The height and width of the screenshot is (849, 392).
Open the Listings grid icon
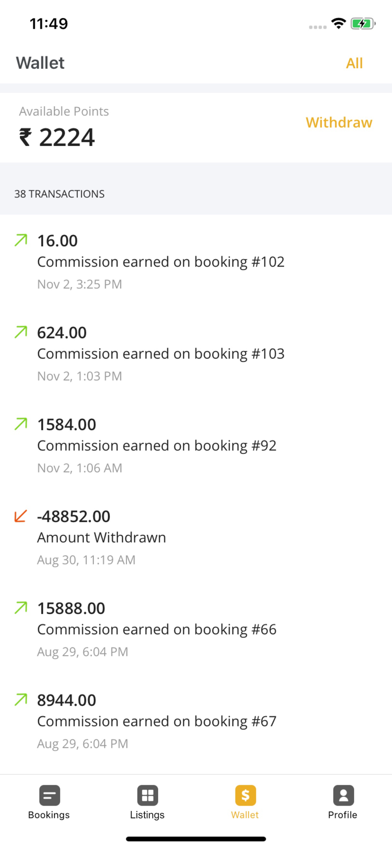147,795
